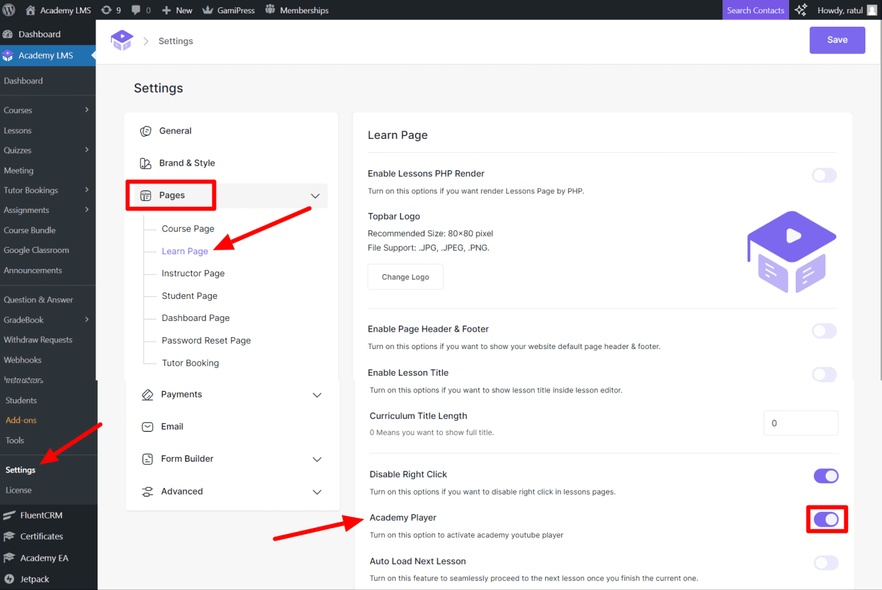Disable the Academy Player toggle
This screenshot has width=882, height=590.
[827, 519]
